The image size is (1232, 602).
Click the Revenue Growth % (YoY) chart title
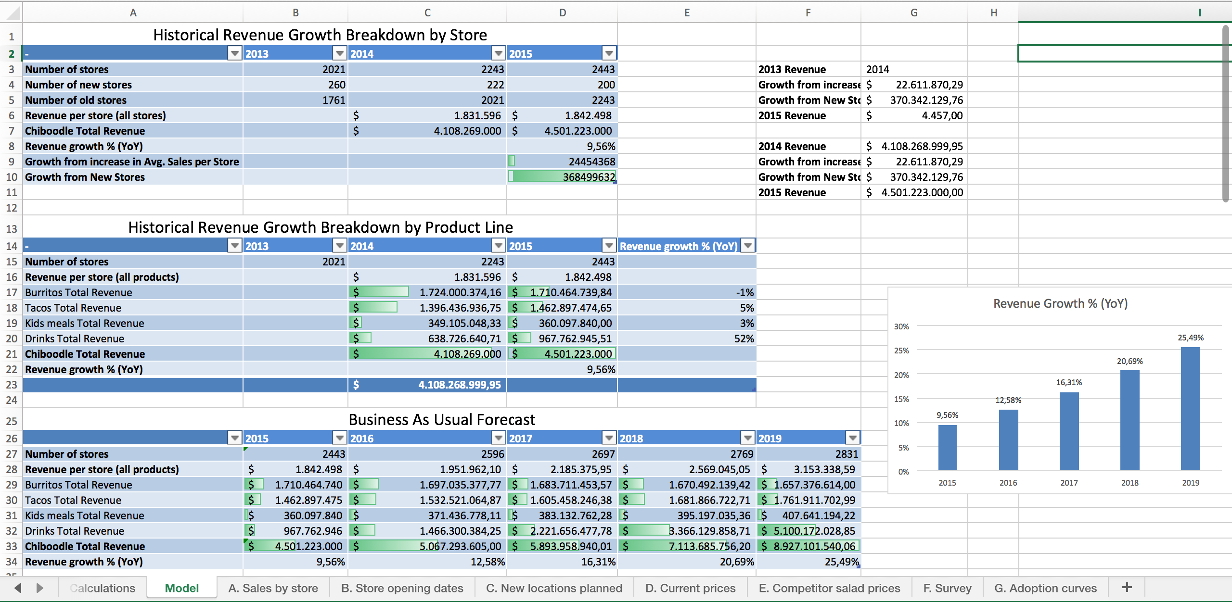click(1060, 303)
